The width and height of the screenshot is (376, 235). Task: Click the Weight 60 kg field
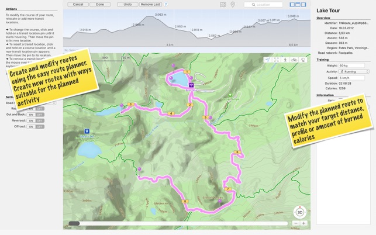pyautogui.click(x=351, y=65)
